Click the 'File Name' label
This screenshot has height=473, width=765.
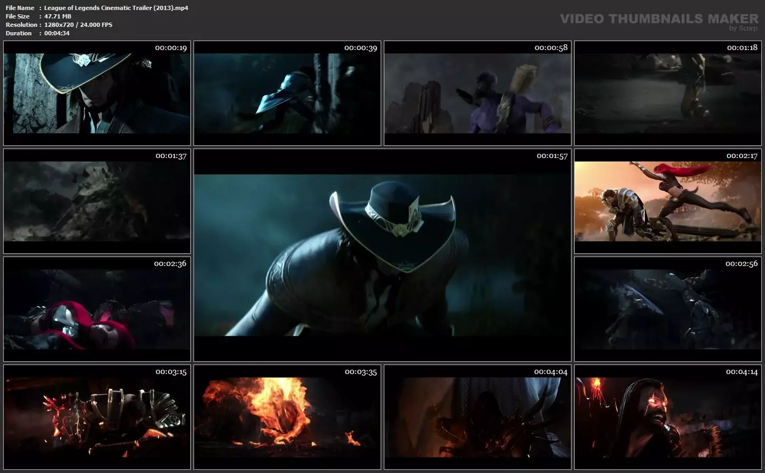coord(20,8)
